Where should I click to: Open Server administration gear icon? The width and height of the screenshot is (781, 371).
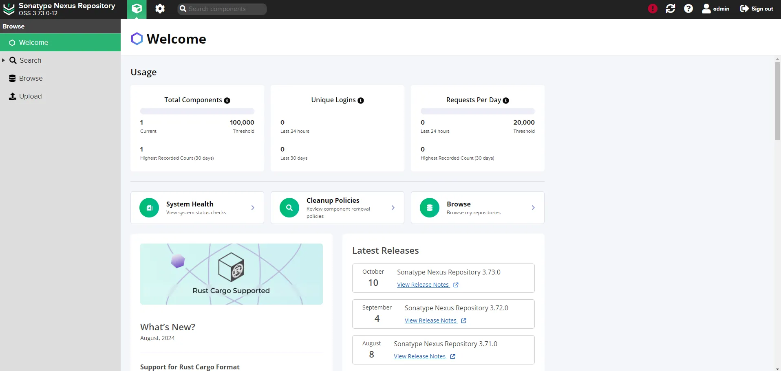(160, 9)
